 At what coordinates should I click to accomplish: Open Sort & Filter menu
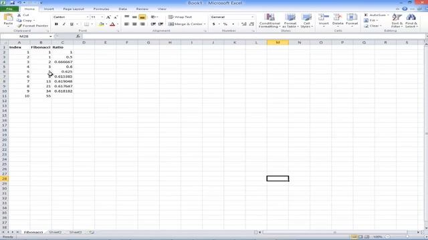coord(397,21)
